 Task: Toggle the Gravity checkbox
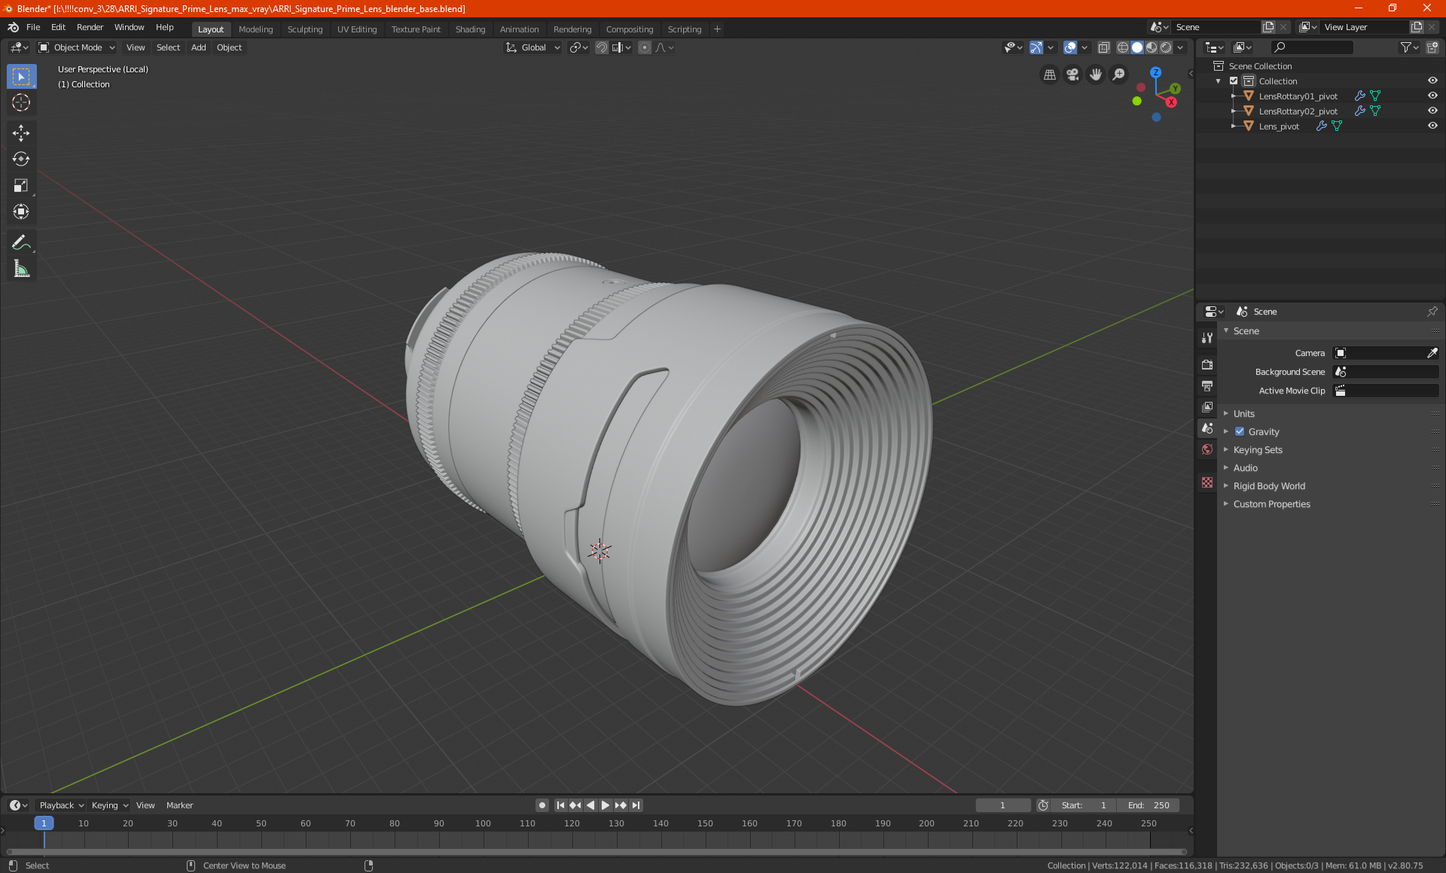pyautogui.click(x=1240, y=431)
